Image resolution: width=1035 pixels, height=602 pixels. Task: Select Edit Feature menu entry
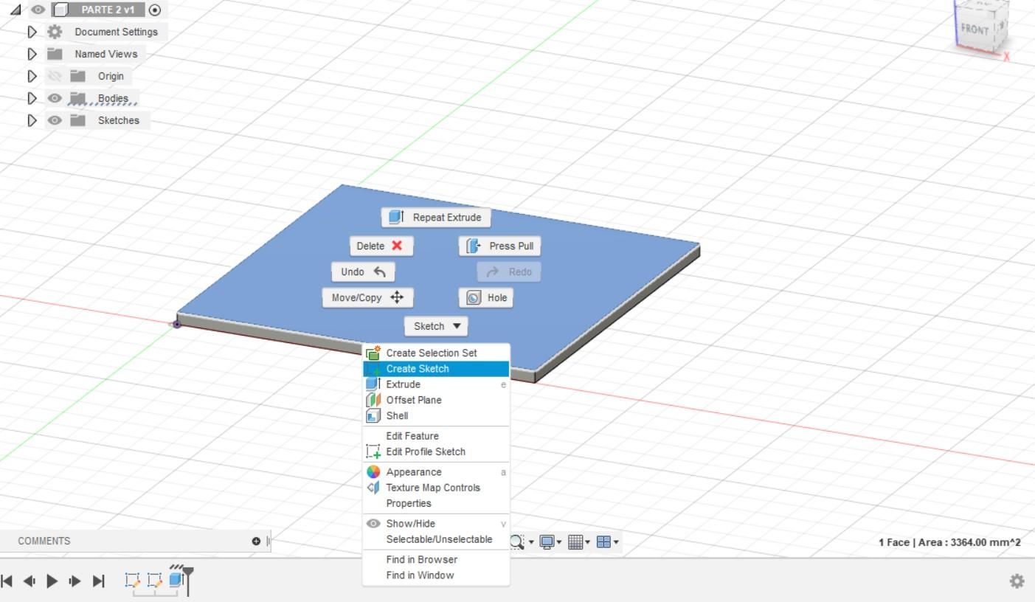[436, 436]
